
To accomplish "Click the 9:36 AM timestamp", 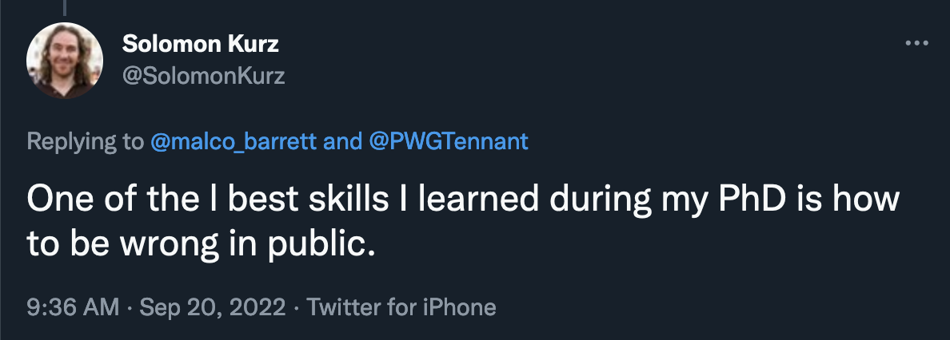I will pos(73,307).
